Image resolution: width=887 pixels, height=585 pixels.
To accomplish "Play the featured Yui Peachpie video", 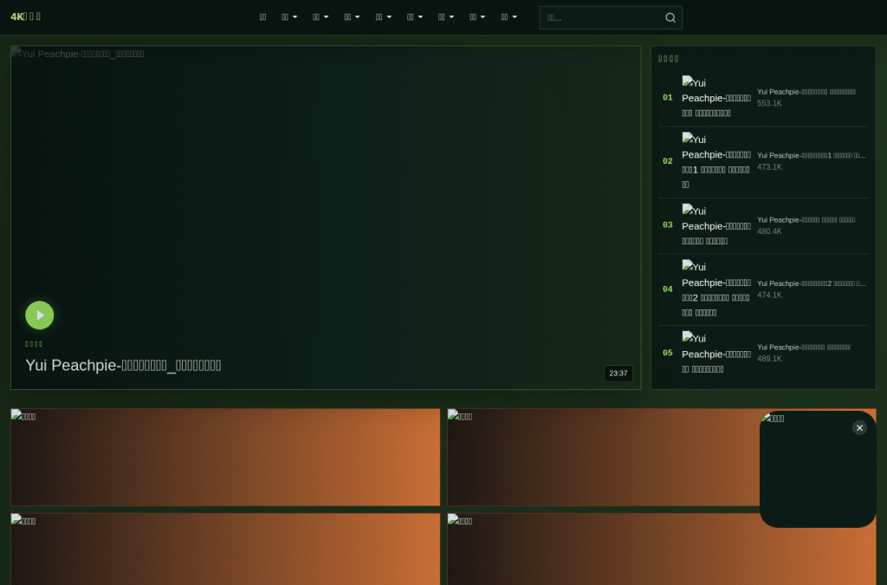I will tap(40, 315).
